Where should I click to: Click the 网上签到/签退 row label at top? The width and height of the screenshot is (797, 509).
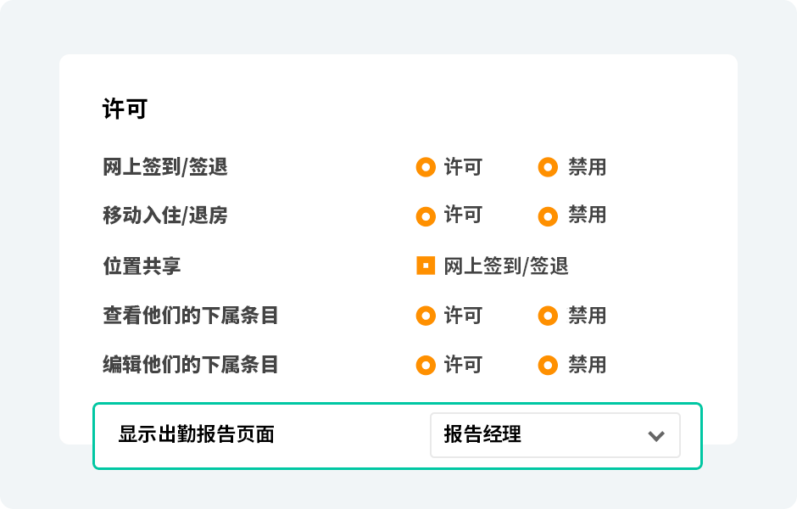165,168
